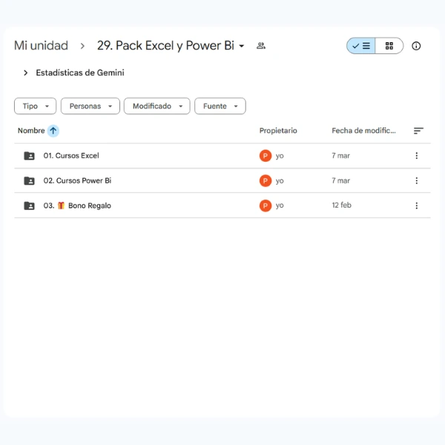Go to the Mi unidad breadcrumb
The image size is (445, 445).
[41, 45]
